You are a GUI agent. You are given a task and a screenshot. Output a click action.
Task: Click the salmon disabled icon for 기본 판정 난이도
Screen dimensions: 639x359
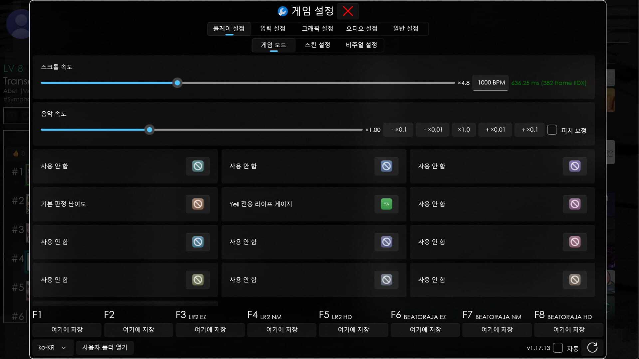click(198, 204)
